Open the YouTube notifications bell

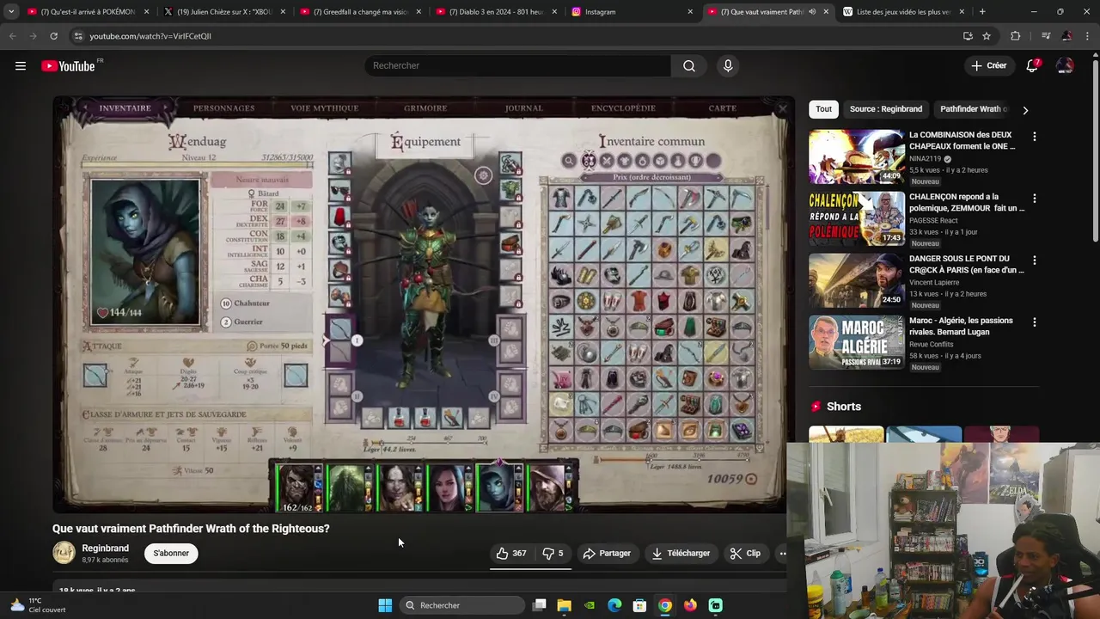point(1032,66)
